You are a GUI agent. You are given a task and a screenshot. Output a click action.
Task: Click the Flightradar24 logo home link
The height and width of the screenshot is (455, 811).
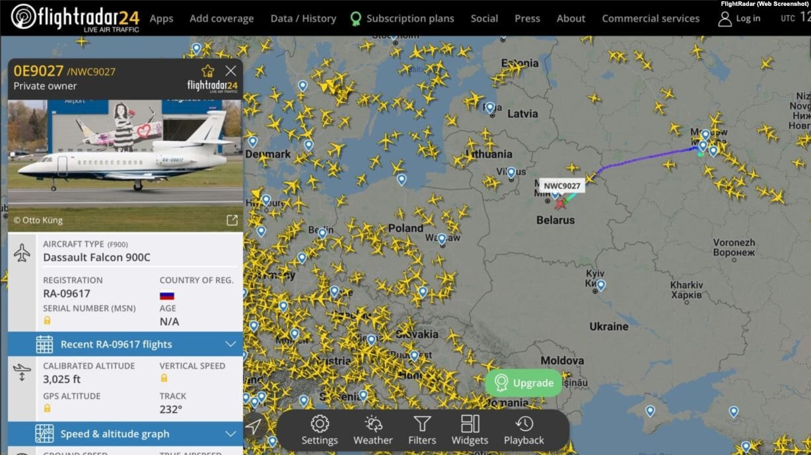[75, 18]
